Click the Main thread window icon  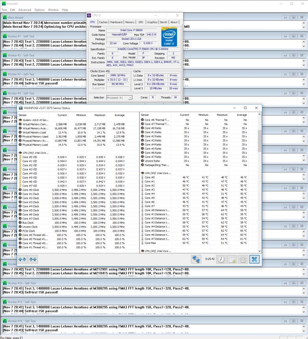[x=5, y=17]
